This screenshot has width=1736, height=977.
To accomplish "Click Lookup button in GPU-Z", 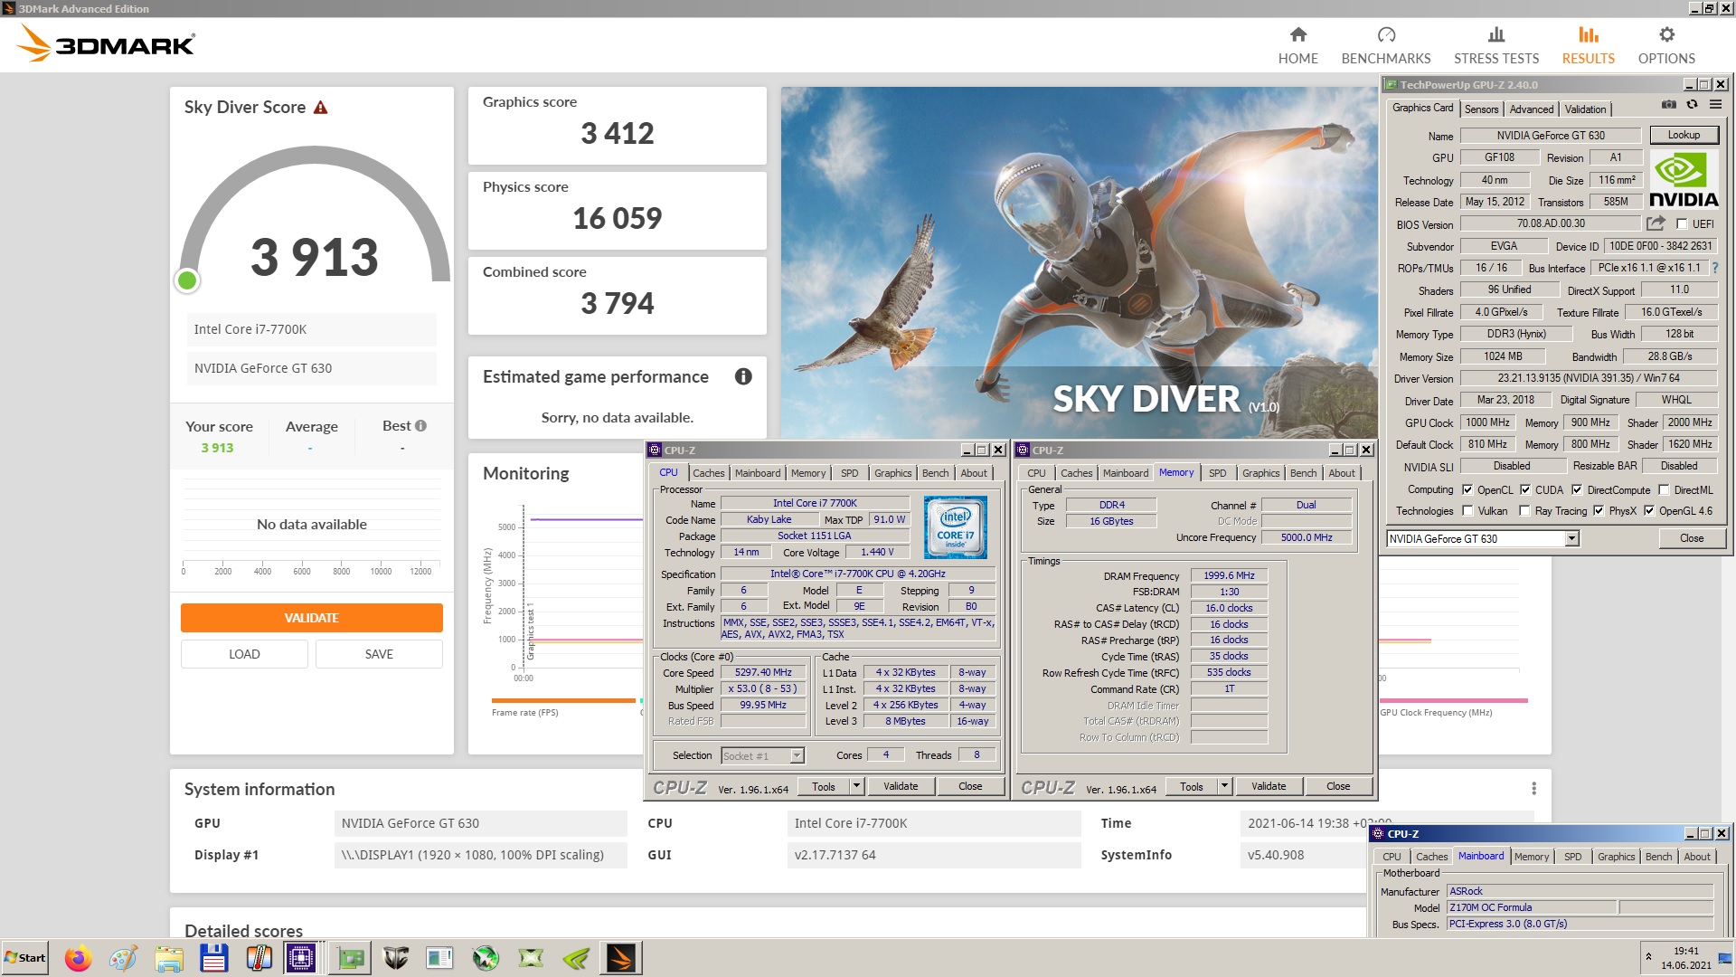I will coord(1684,135).
